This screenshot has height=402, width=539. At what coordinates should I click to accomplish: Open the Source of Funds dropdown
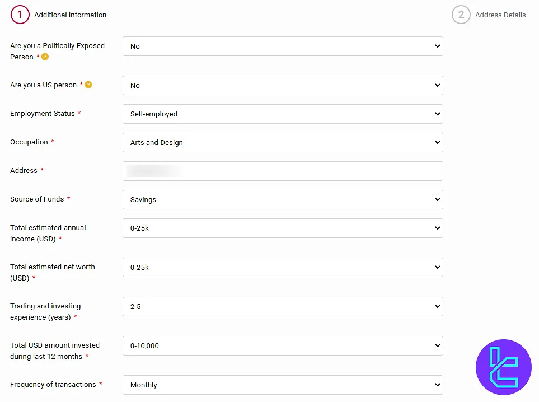point(283,199)
